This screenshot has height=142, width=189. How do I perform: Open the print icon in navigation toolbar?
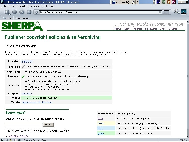[x=177, y=12]
